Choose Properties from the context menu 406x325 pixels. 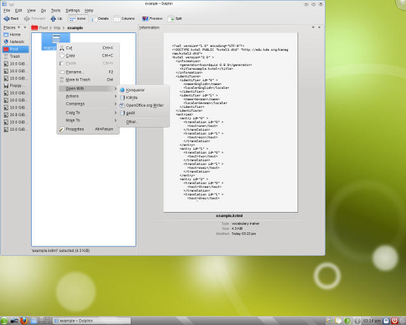(x=75, y=129)
